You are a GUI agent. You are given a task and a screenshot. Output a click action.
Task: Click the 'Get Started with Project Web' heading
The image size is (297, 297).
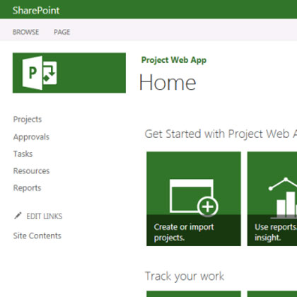221,134
